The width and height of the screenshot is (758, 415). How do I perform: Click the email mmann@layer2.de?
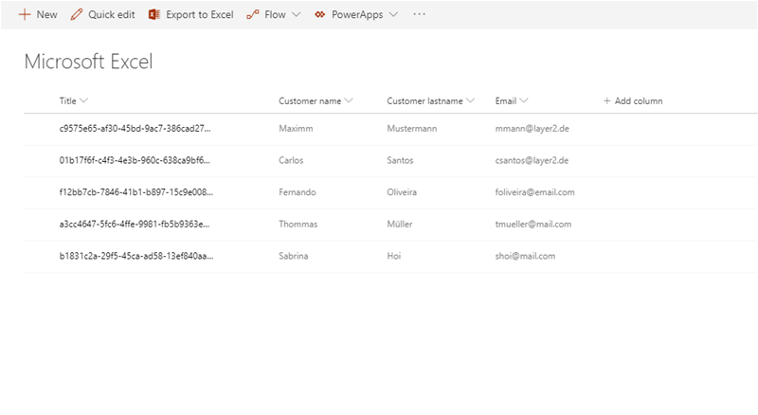point(532,128)
